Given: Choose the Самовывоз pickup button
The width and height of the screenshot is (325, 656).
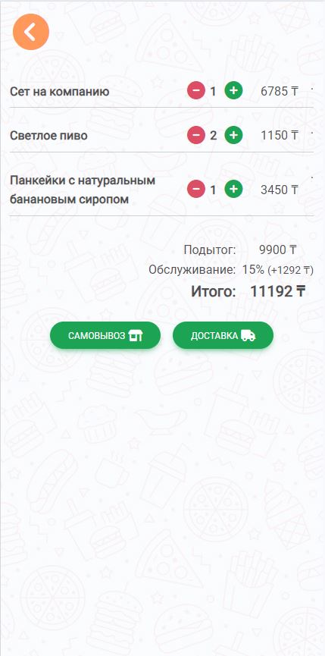Looking at the screenshot, I should click(x=105, y=335).
